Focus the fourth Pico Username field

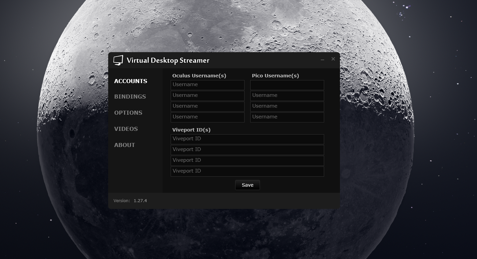[x=287, y=117]
